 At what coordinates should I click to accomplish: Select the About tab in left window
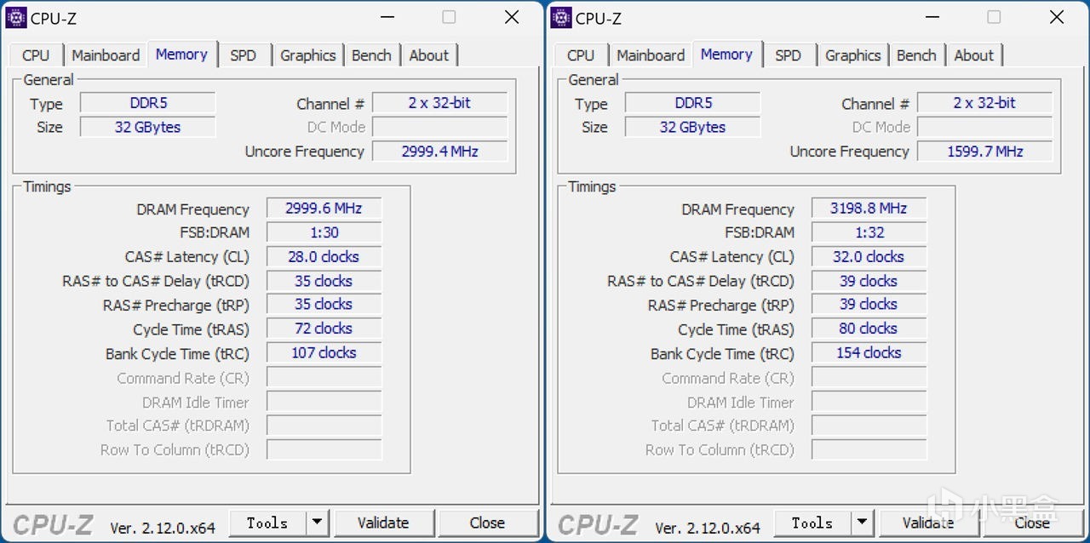click(x=428, y=55)
